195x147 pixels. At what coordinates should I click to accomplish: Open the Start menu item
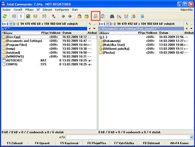75,10
